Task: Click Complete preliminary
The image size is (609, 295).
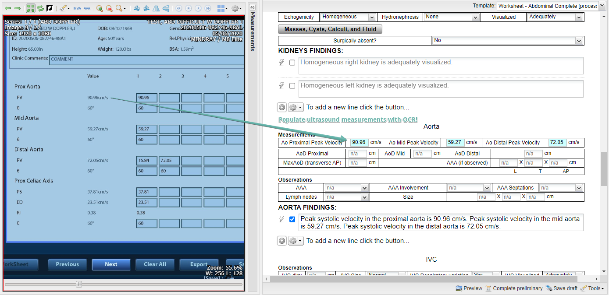Action: (514, 288)
